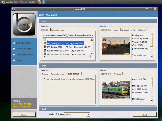This screenshot has height=121, width=162.
Task: Click train icon beside 323_Summer_2002_0931_Dry_Cloudy.csv
Action: point(45,54)
